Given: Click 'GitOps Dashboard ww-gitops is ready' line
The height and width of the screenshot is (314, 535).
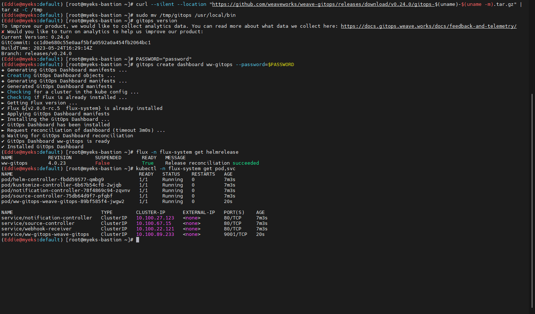Looking at the screenshot, I should [56, 141].
